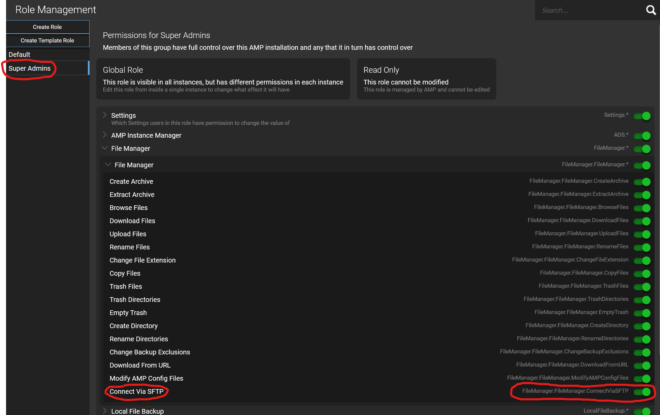Click the Empty Trash label

click(x=128, y=313)
